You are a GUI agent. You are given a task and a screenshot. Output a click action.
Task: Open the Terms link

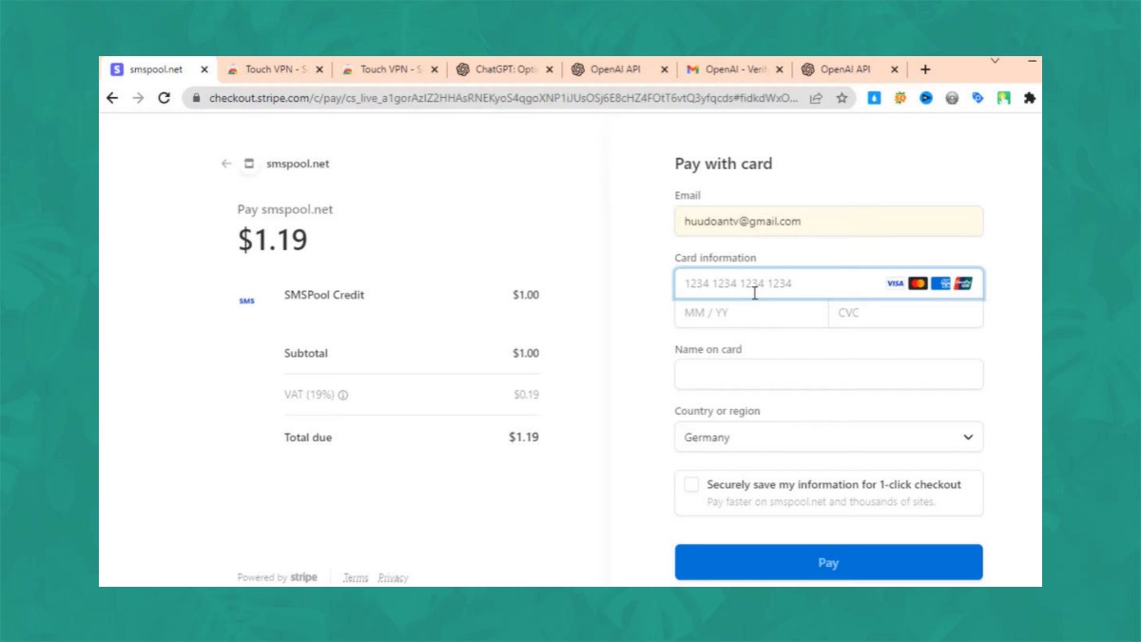[355, 578]
